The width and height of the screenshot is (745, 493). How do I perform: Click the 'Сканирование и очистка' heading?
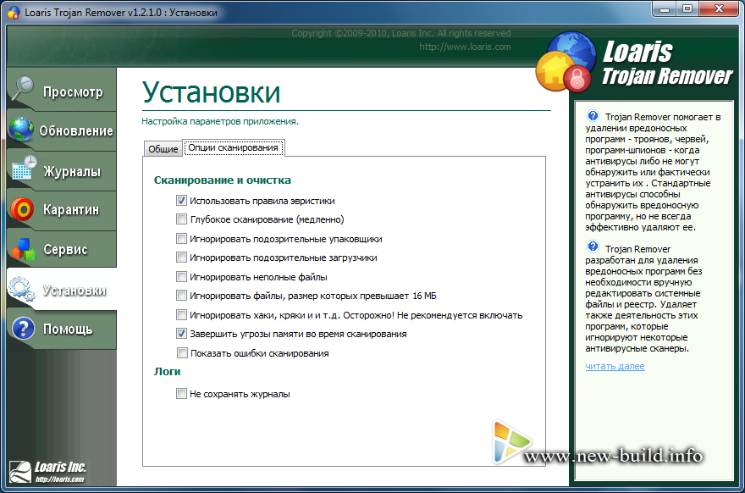pyautogui.click(x=223, y=180)
